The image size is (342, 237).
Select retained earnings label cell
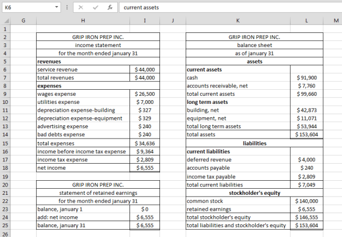coord(238,210)
